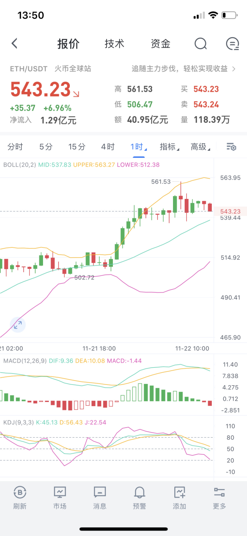
Task: Tap the LOWER:512.38 Bollinger value
Action: [138, 165]
